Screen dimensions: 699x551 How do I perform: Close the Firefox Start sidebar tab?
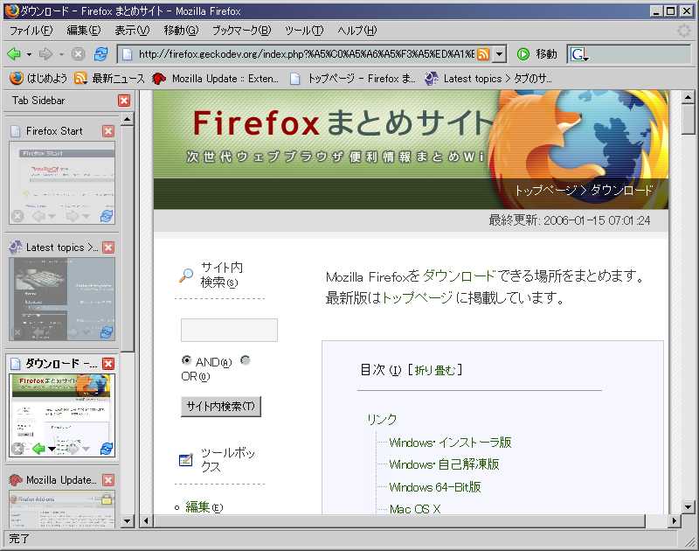click(x=107, y=131)
